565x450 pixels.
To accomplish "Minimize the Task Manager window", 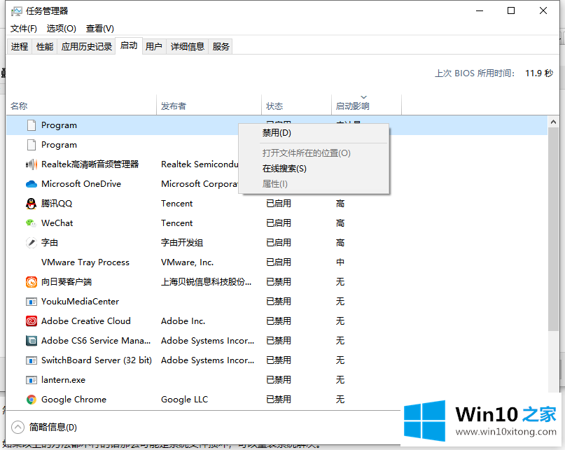I will 480,10.
